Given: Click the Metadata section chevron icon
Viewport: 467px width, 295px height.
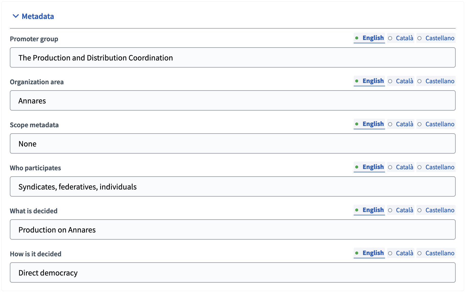Looking at the screenshot, I should [x=15, y=16].
